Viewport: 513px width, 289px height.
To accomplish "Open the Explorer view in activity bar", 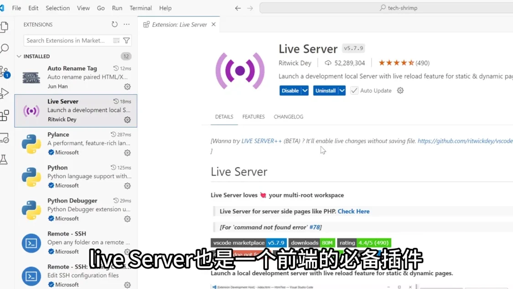I will pos(4,26).
